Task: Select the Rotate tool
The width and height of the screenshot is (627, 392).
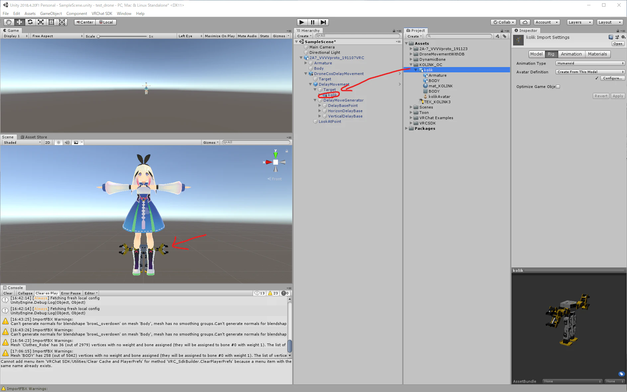Action: [x=30, y=22]
